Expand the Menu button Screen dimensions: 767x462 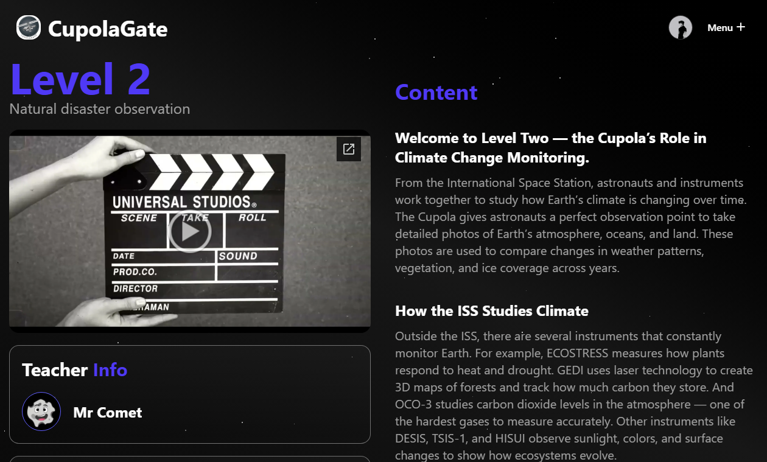726,27
